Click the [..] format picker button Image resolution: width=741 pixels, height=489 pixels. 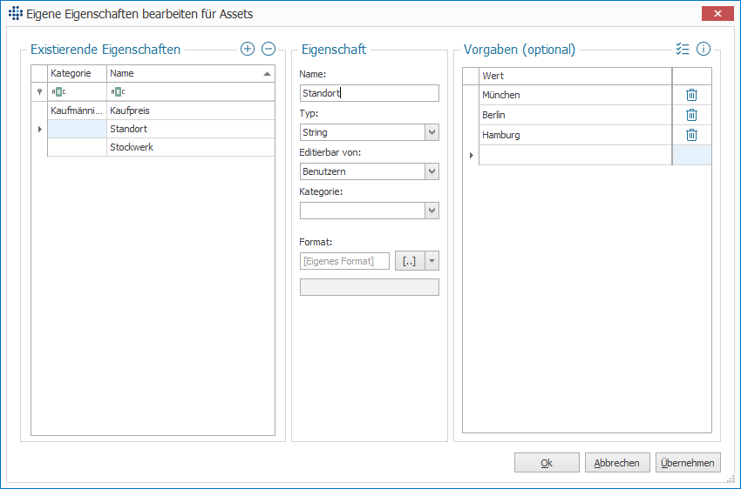[410, 261]
